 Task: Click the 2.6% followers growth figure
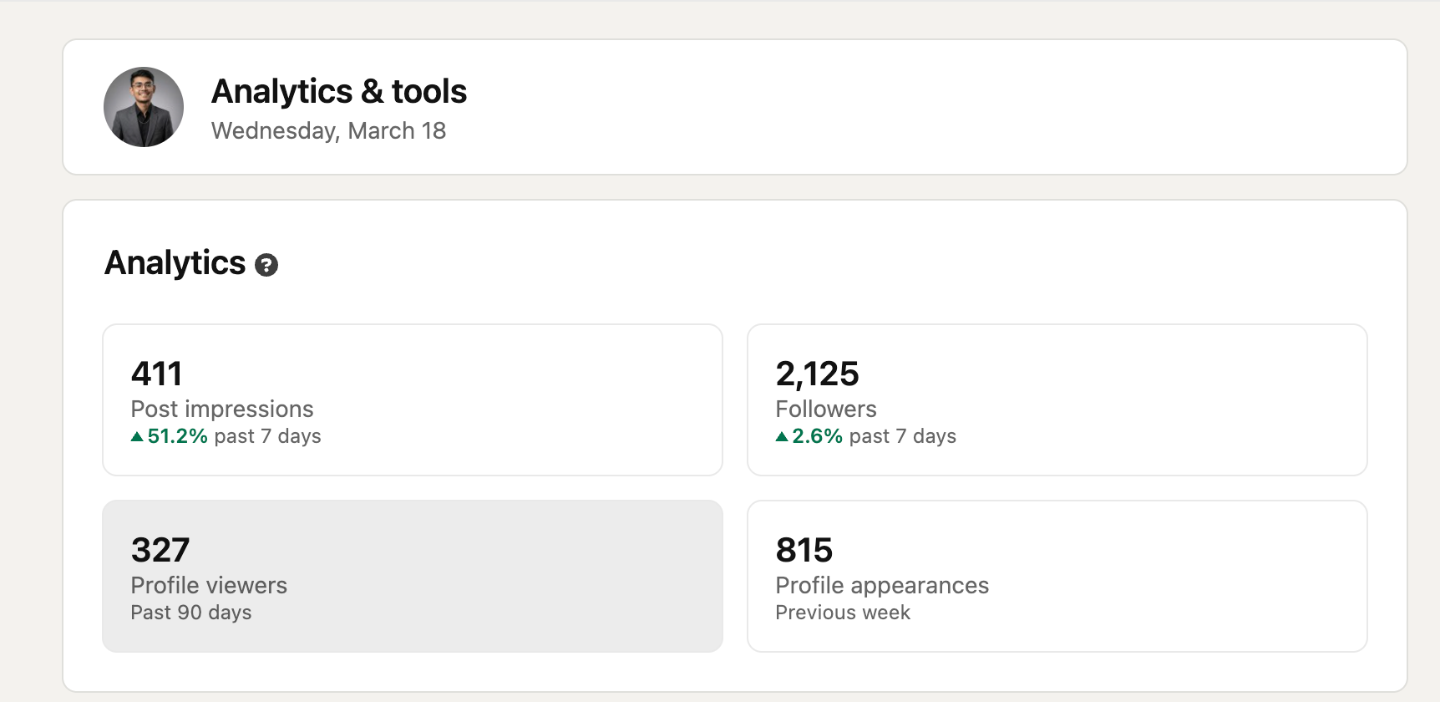[817, 436]
